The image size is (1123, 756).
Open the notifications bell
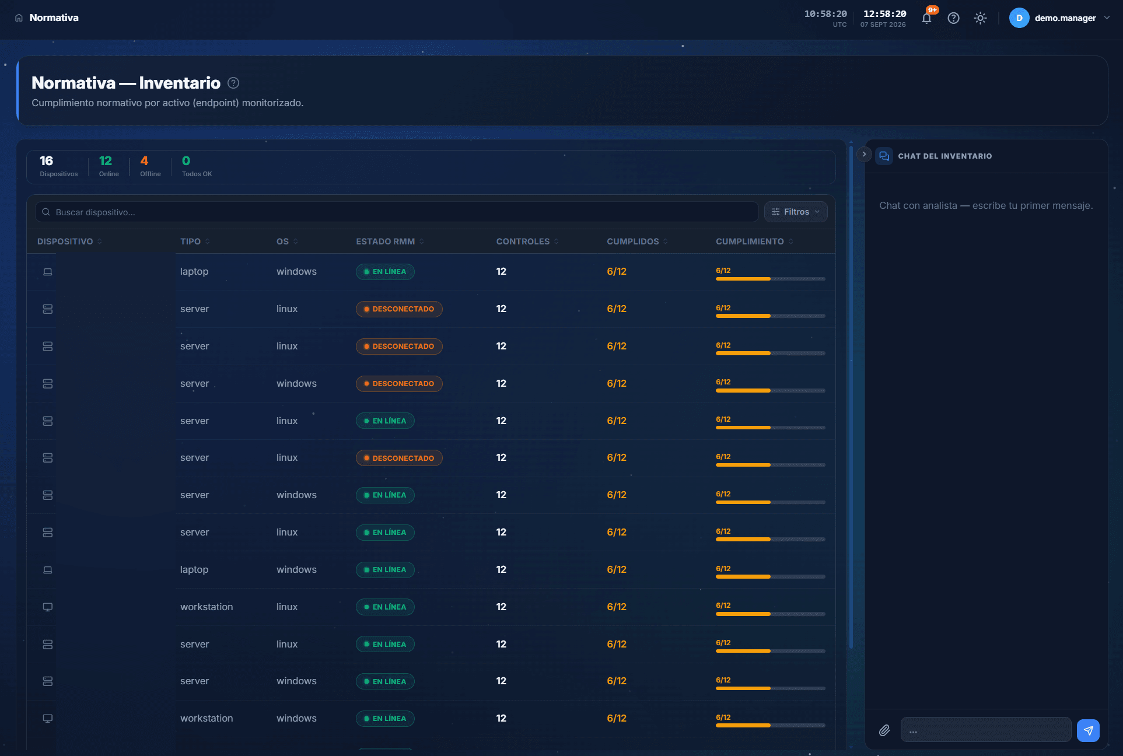(x=926, y=18)
